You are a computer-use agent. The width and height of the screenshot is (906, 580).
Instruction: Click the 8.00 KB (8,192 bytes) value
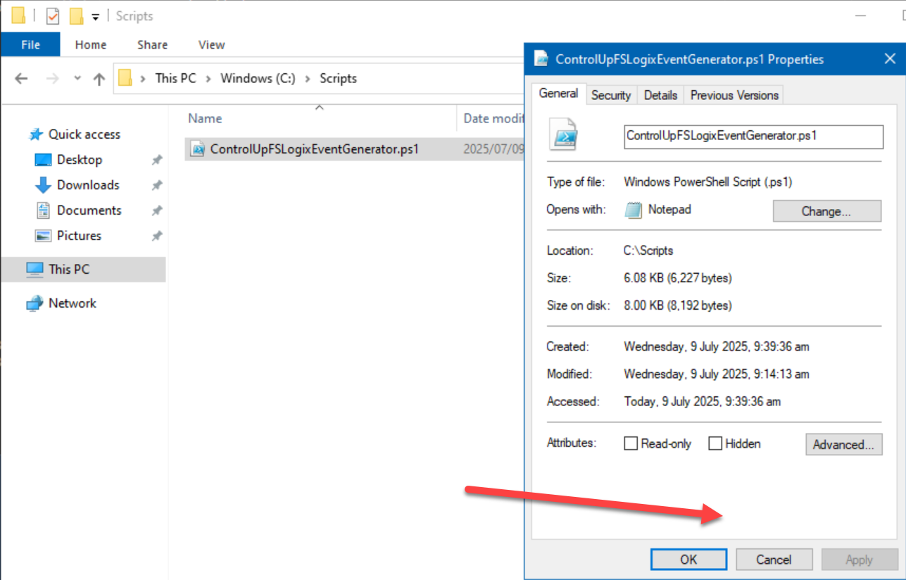click(678, 305)
